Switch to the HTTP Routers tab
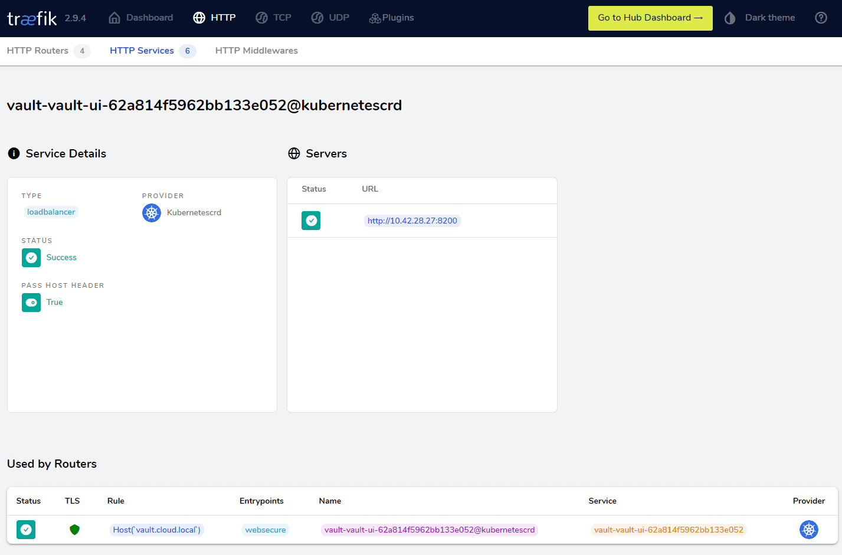The width and height of the screenshot is (842, 555). pos(48,51)
